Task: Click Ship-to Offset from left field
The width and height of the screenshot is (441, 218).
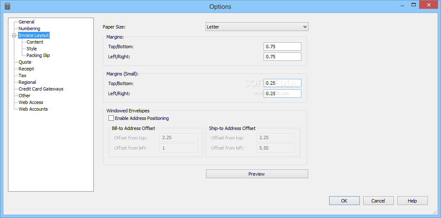Action: [x=276, y=148]
